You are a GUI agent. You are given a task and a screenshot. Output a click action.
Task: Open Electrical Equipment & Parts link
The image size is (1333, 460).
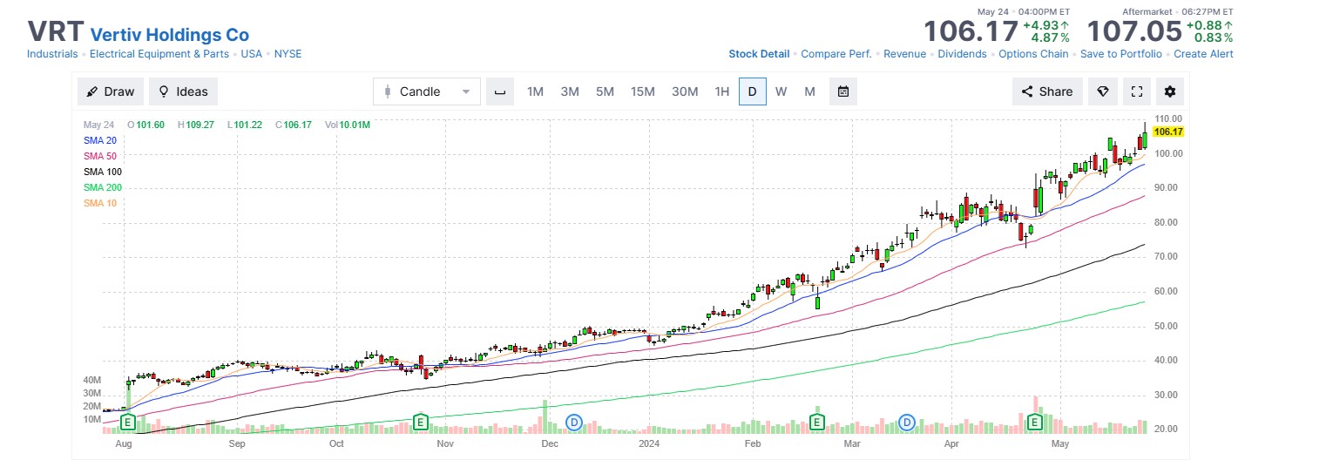[159, 54]
